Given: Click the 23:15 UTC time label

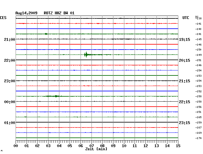Looking at the screenshot, I should click(x=185, y=123).
